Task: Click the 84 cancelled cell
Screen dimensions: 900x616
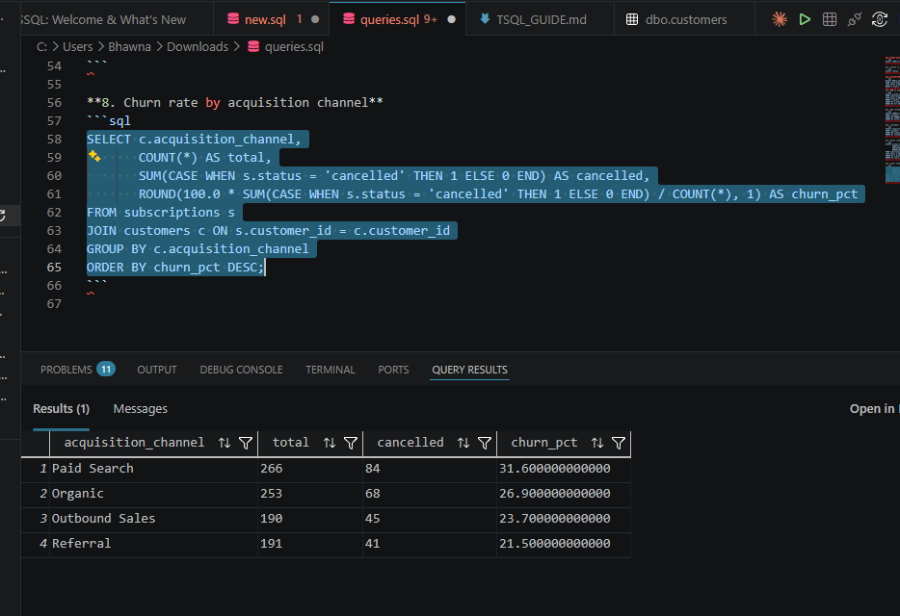Action: click(430, 469)
